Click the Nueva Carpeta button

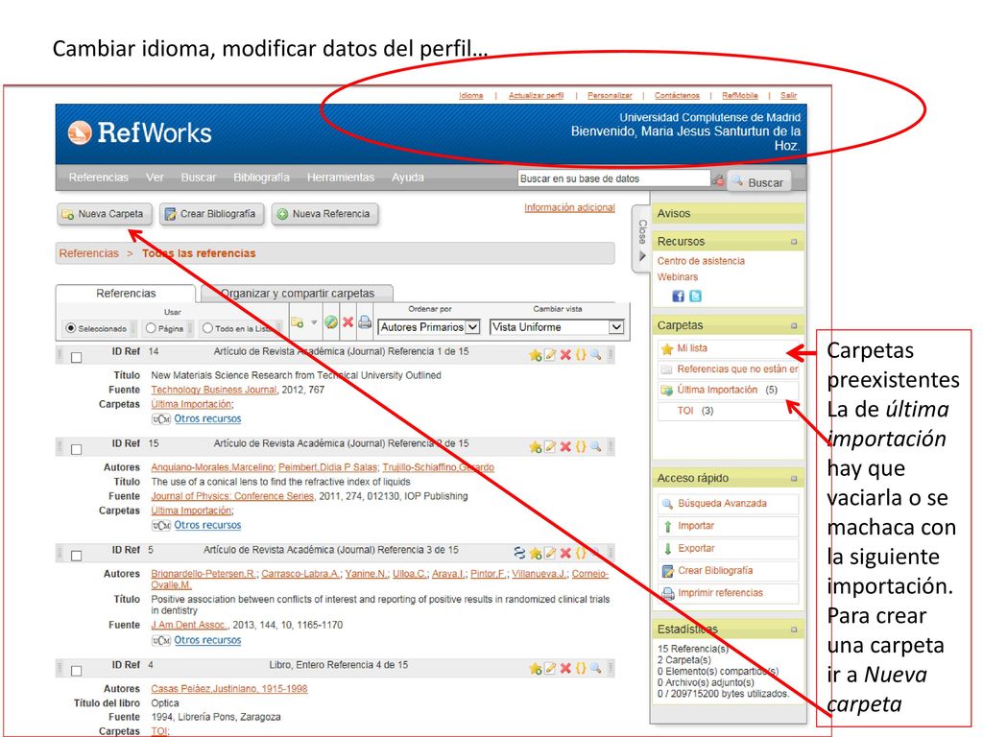point(104,214)
